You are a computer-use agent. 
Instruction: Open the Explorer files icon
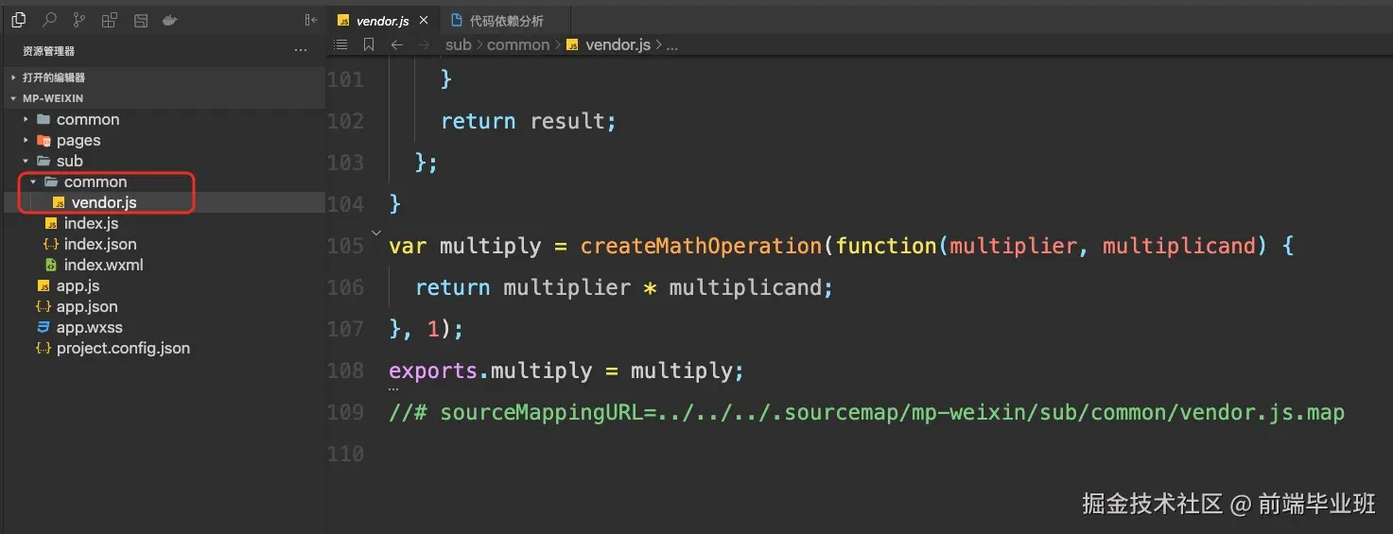pos(18,20)
